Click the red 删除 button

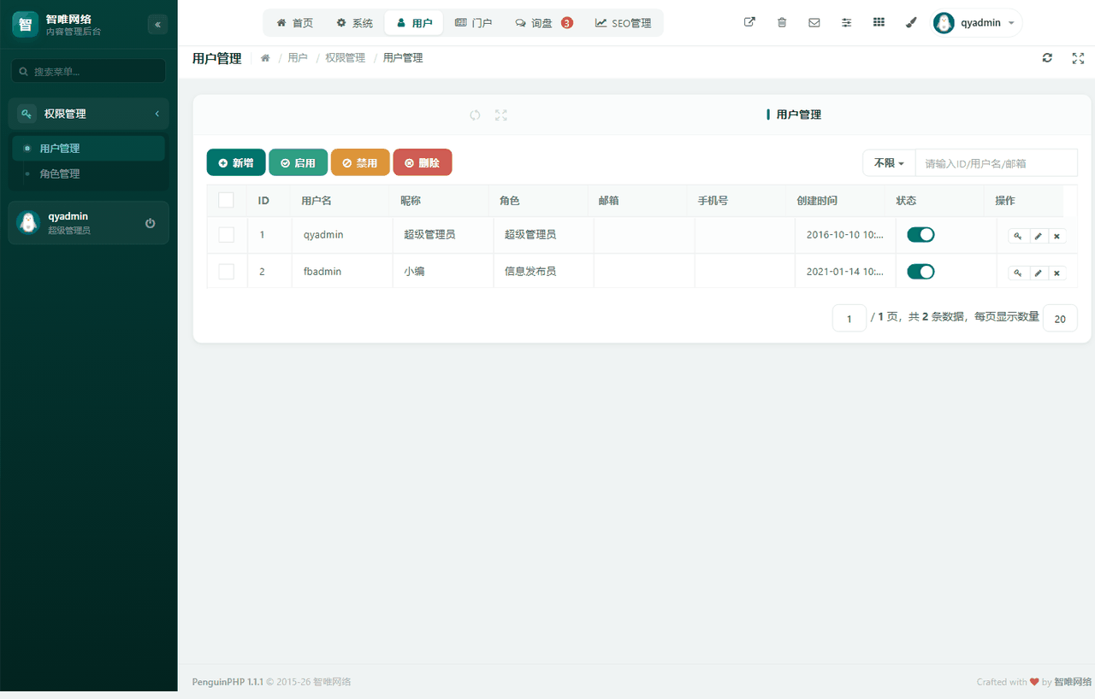pos(423,162)
